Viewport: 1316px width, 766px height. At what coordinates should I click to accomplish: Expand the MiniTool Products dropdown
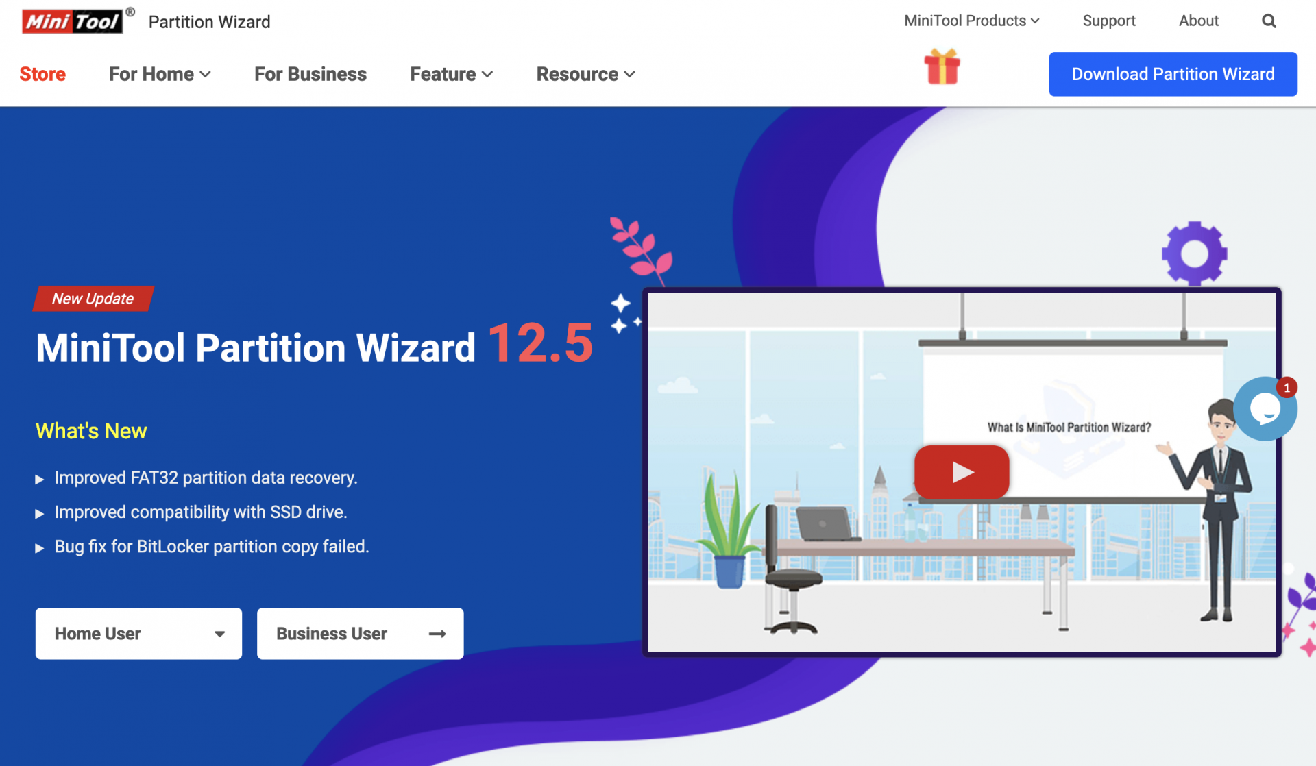click(971, 21)
